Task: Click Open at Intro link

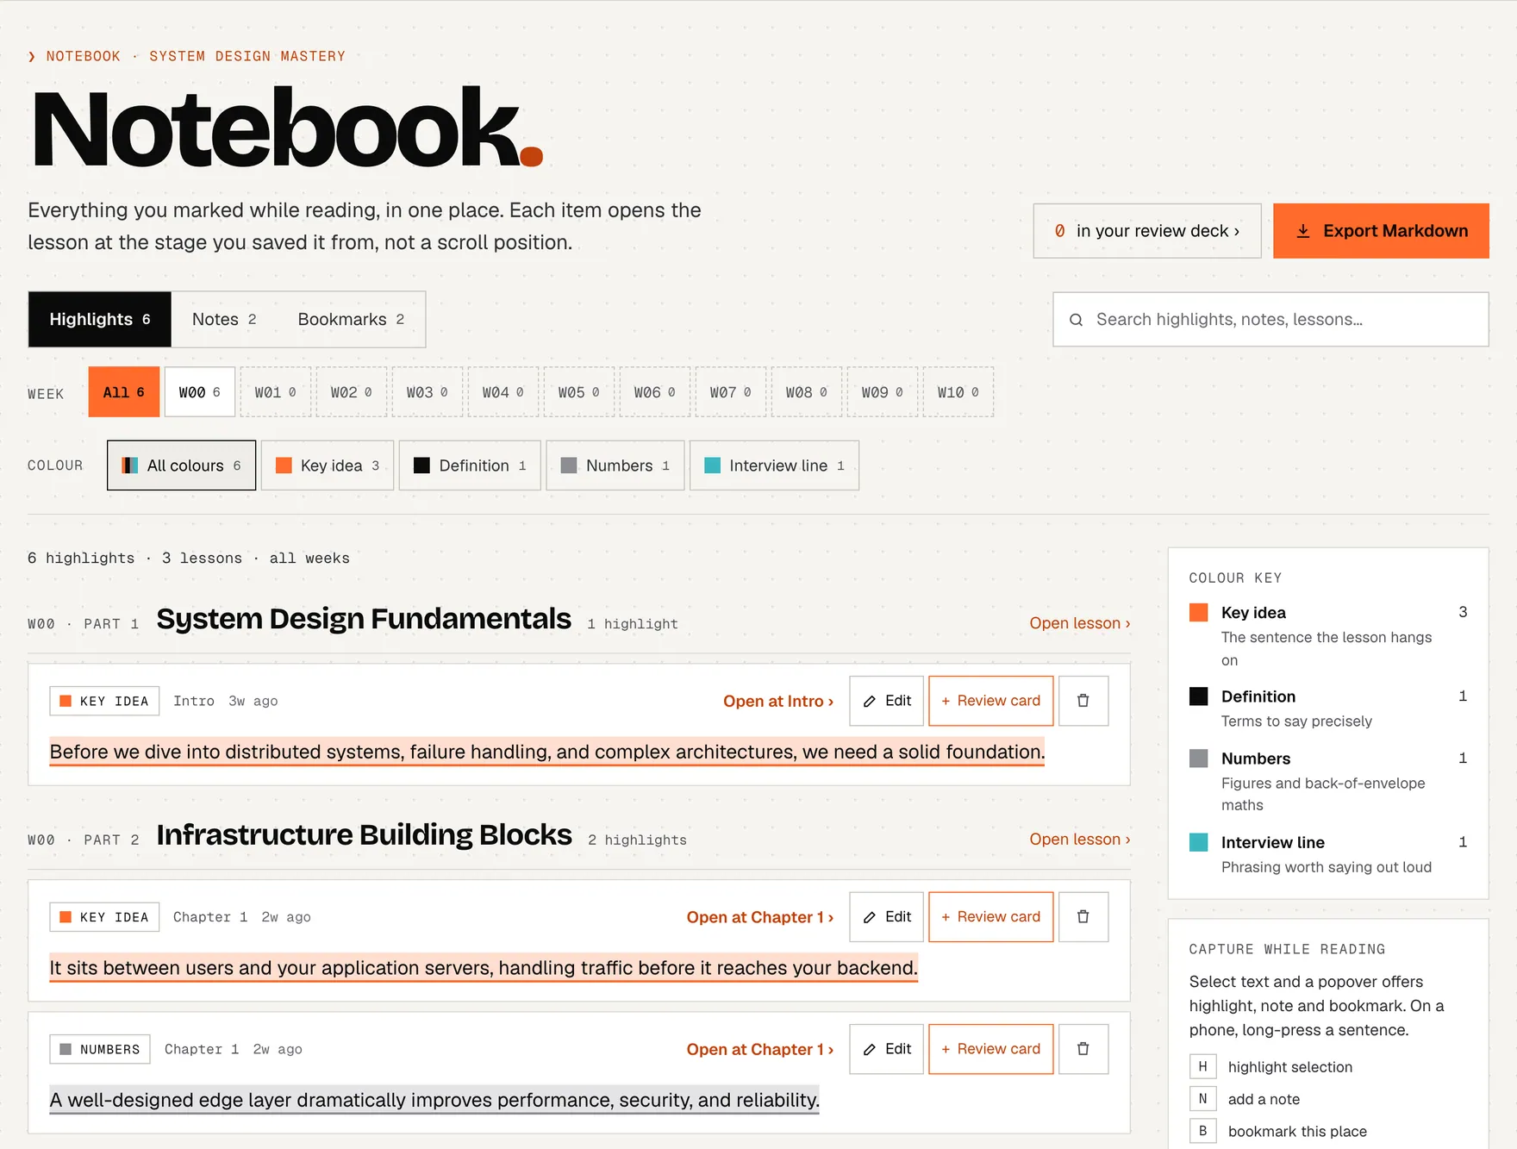Action: (778, 702)
